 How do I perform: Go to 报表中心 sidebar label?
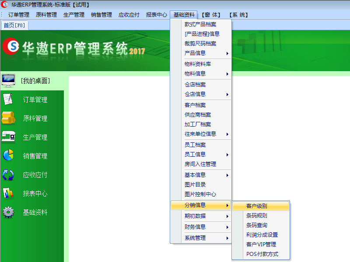click(x=35, y=193)
